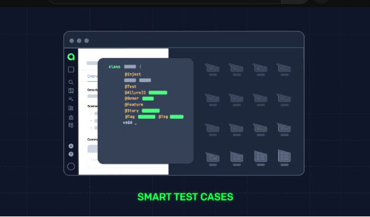Click the plus circle icon in sidebar
The width and height of the screenshot is (370, 217).
coord(71,146)
